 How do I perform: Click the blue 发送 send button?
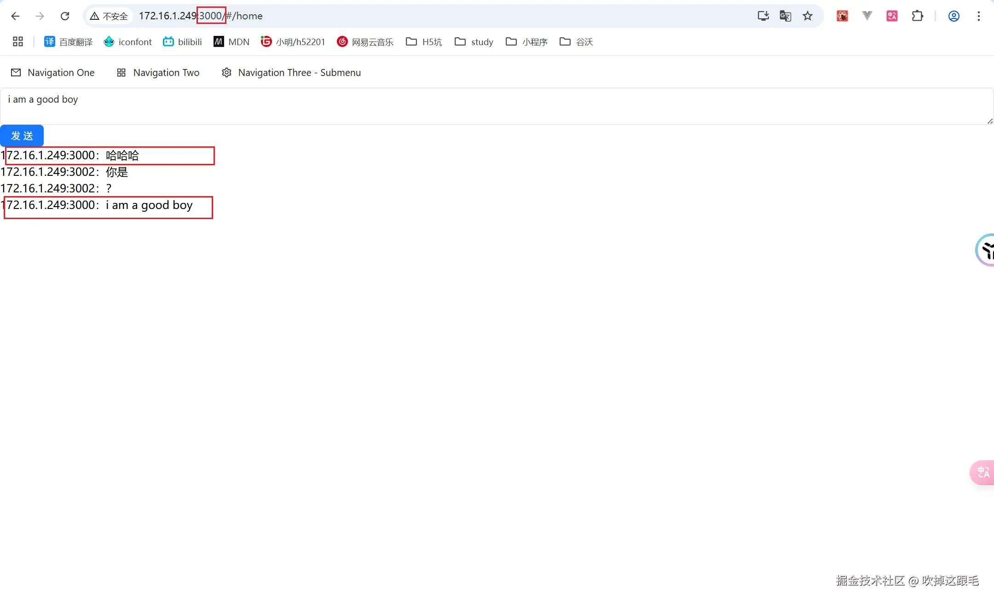[22, 136]
